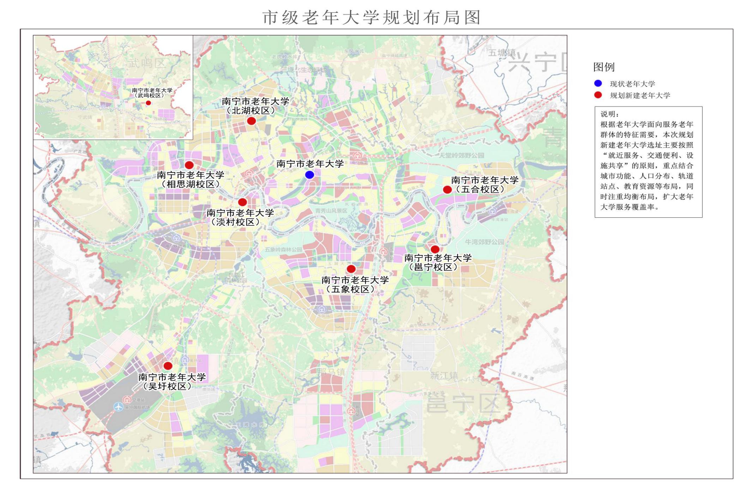Click the airplane icon at 吴圩国际机场
Viewport: 754px width, 483px height.
coord(118,407)
